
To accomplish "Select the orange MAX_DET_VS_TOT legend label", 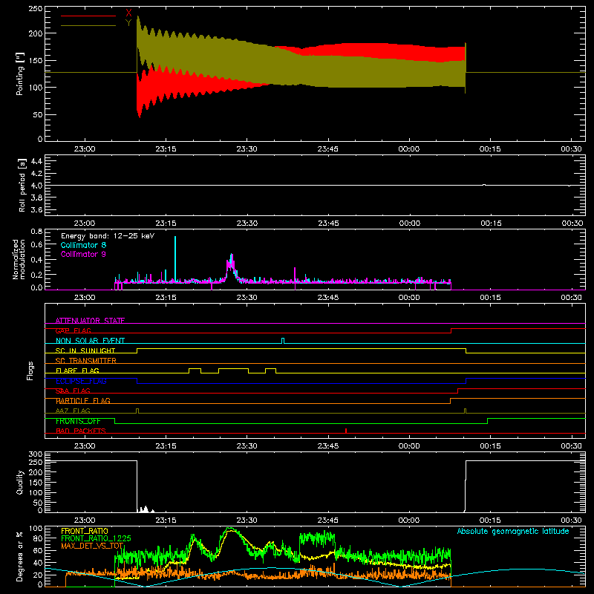I will 92,546.
